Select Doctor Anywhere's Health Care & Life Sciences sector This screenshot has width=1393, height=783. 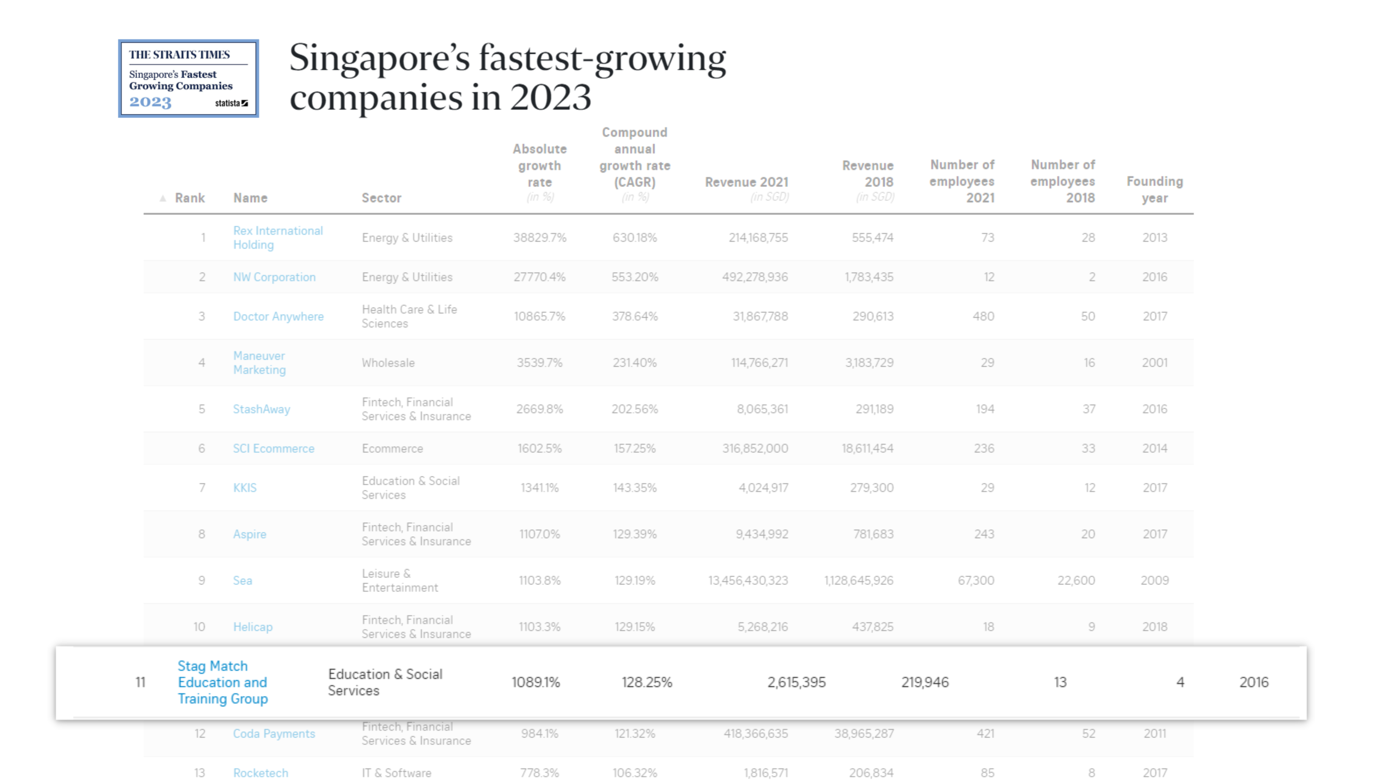409,317
